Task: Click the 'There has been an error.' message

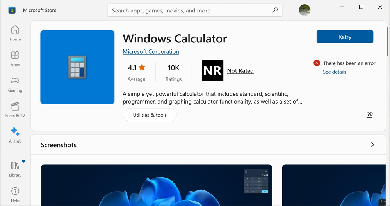Action: [x=350, y=63]
